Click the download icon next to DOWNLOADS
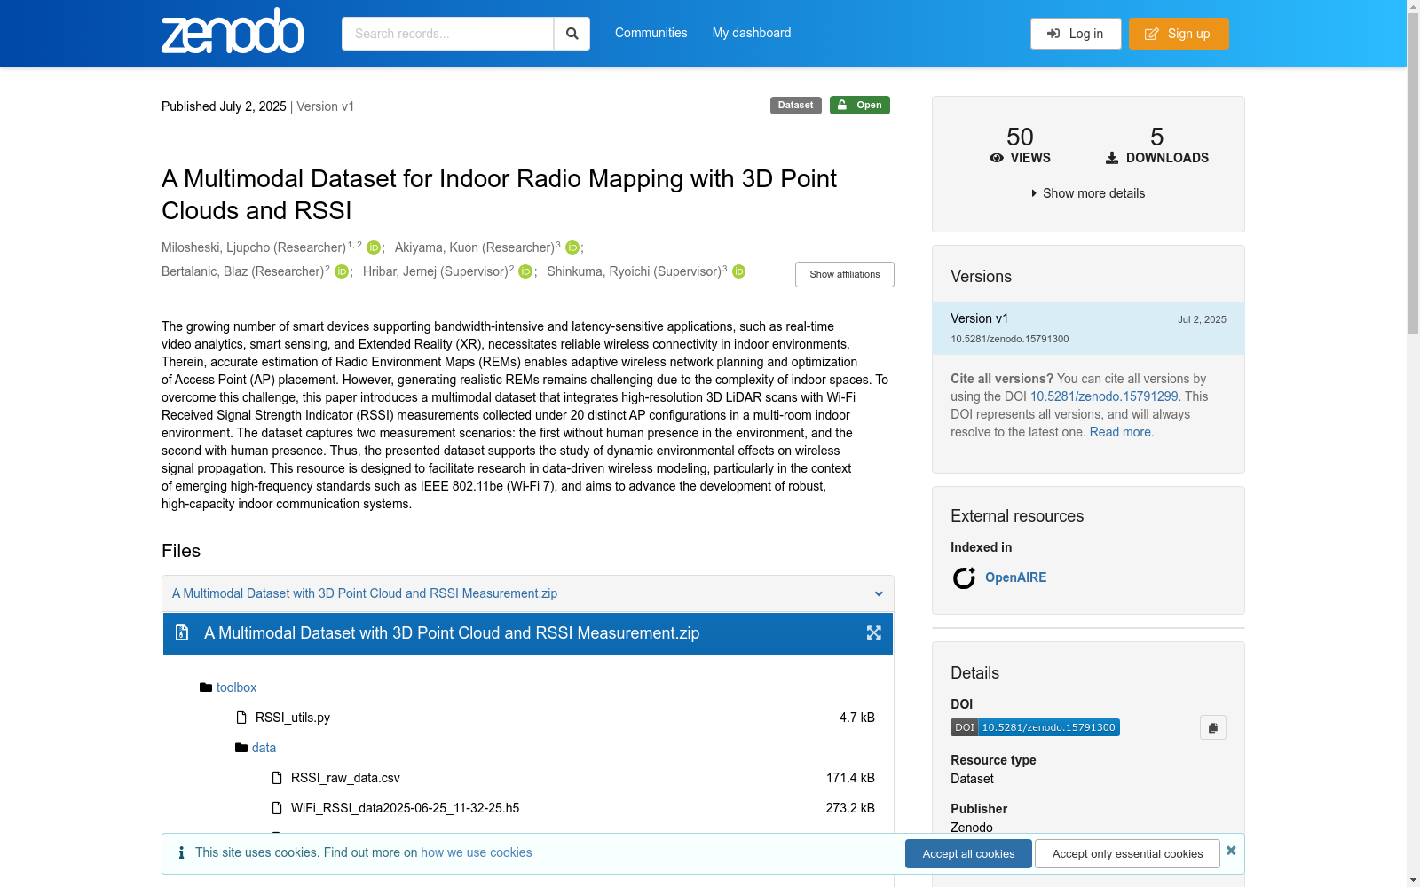 point(1112,158)
